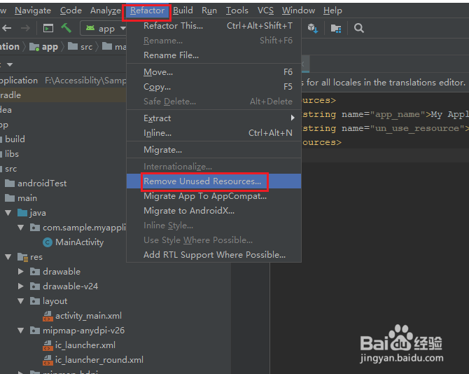Select the libs folder in project tree

point(12,154)
